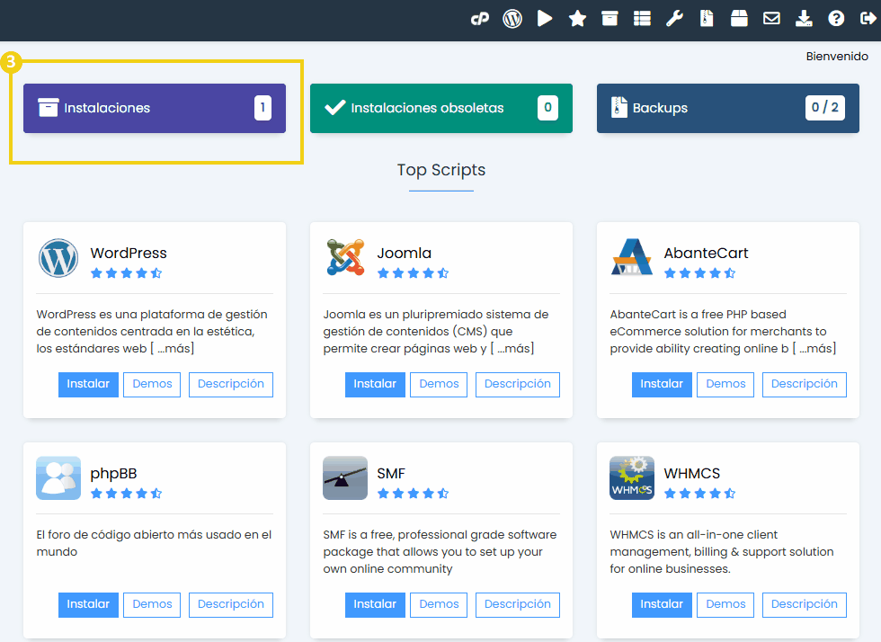This screenshot has height=642, width=881.
Task: Click the star ratings icon in top bar
Action: (x=577, y=19)
